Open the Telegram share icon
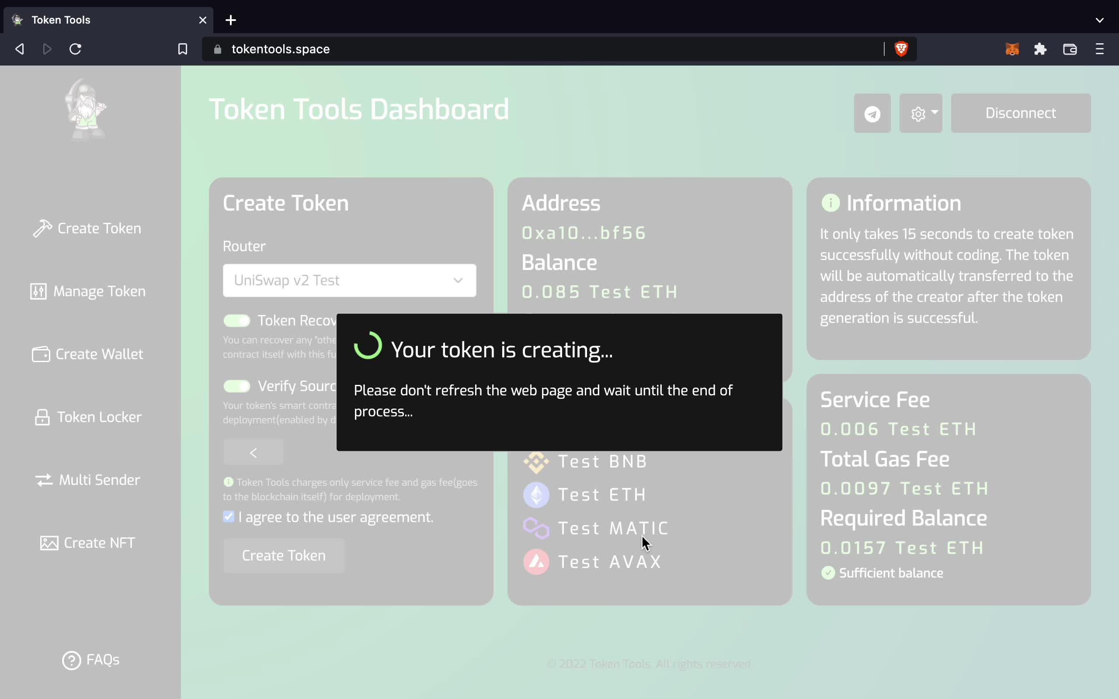The width and height of the screenshot is (1119, 699). point(871,113)
